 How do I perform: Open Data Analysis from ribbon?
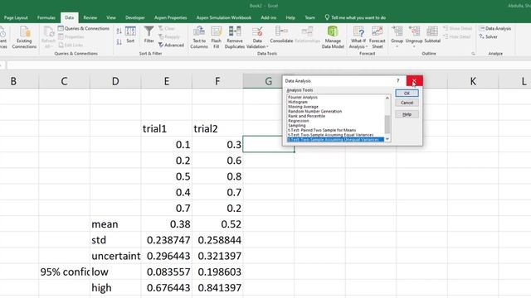coord(495,28)
